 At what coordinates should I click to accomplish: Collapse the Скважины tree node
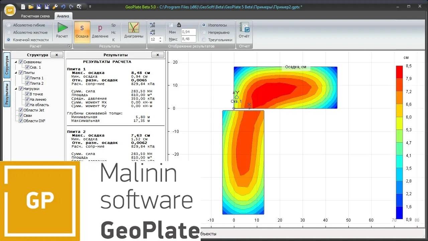pyautogui.click(x=16, y=62)
